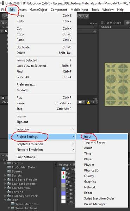Open Quality project settings
This screenshot has width=130, height=211.
point(102,176)
